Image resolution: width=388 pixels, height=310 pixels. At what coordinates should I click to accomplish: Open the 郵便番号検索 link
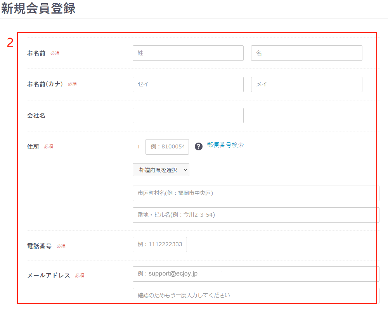click(225, 145)
